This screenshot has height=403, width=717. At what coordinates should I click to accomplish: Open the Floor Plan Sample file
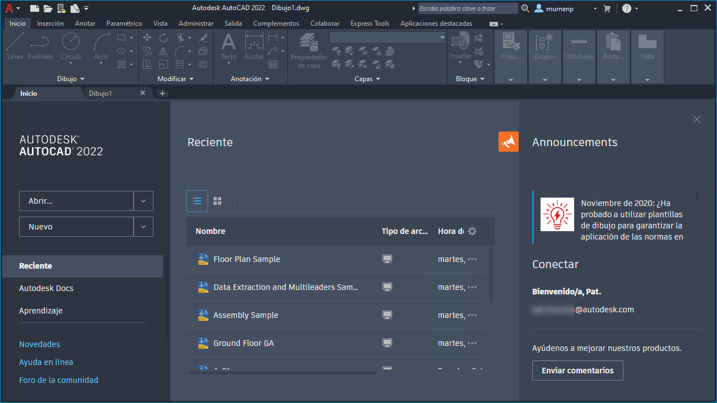click(x=246, y=259)
